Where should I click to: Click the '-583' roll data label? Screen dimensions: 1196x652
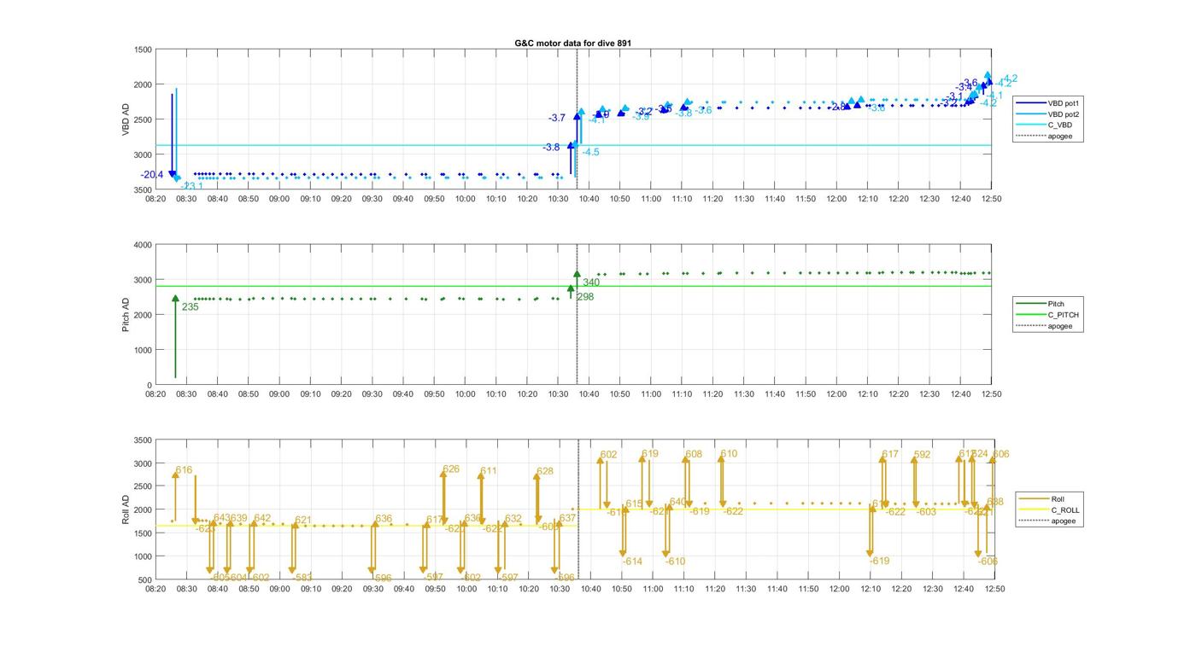302,578
